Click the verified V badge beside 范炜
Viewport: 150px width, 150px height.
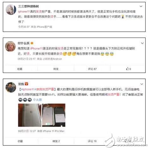[x=27, y=84]
